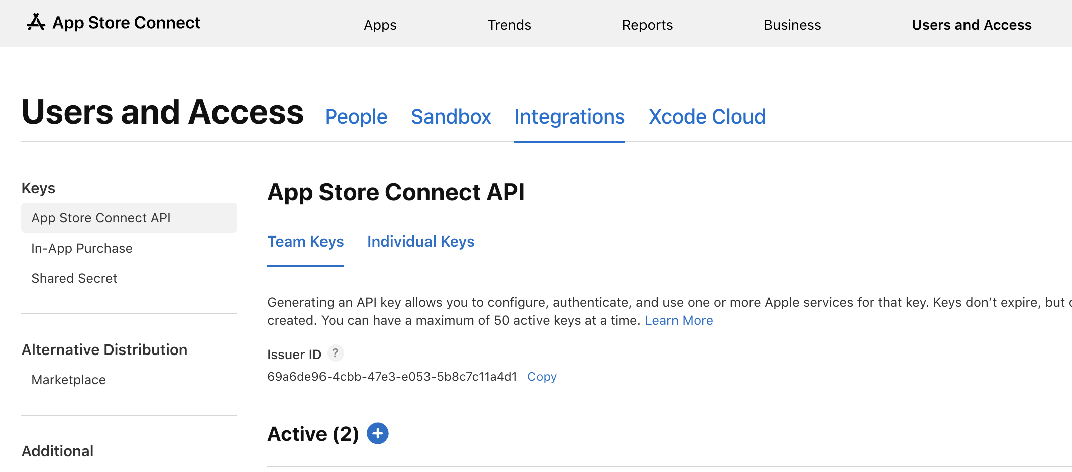This screenshot has width=1072, height=472.
Task: Click the Alternative Distribution sidebar heading
Action: pyautogui.click(x=104, y=350)
